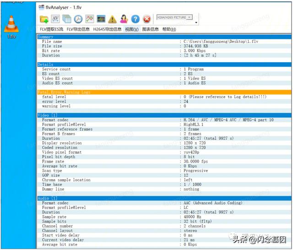293x250 pixels.
Task: Open the blue question mark help icon
Action: tap(136, 19)
